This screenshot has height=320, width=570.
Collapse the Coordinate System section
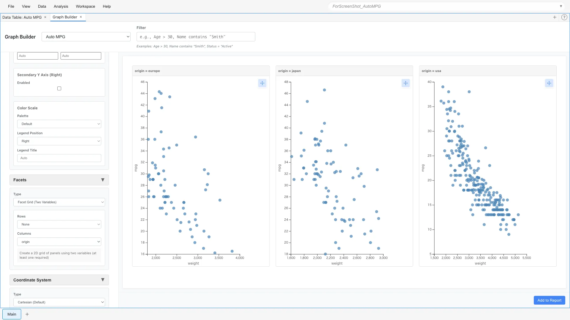point(103,280)
